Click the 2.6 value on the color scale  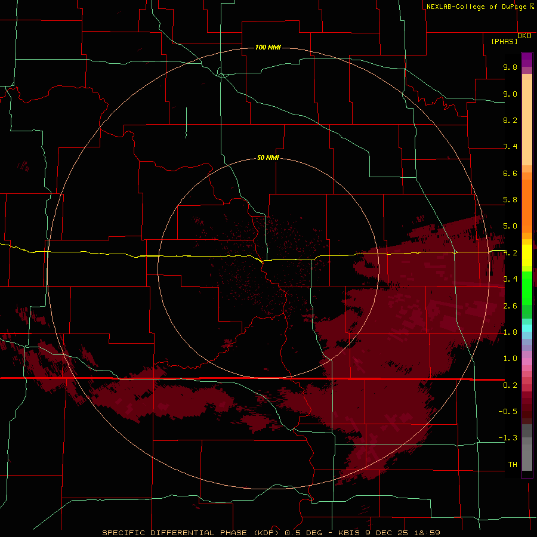pyautogui.click(x=510, y=306)
